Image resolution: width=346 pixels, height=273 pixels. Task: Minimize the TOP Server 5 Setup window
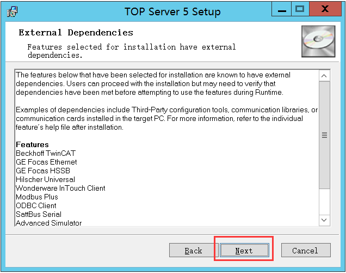pyautogui.click(x=280, y=9)
